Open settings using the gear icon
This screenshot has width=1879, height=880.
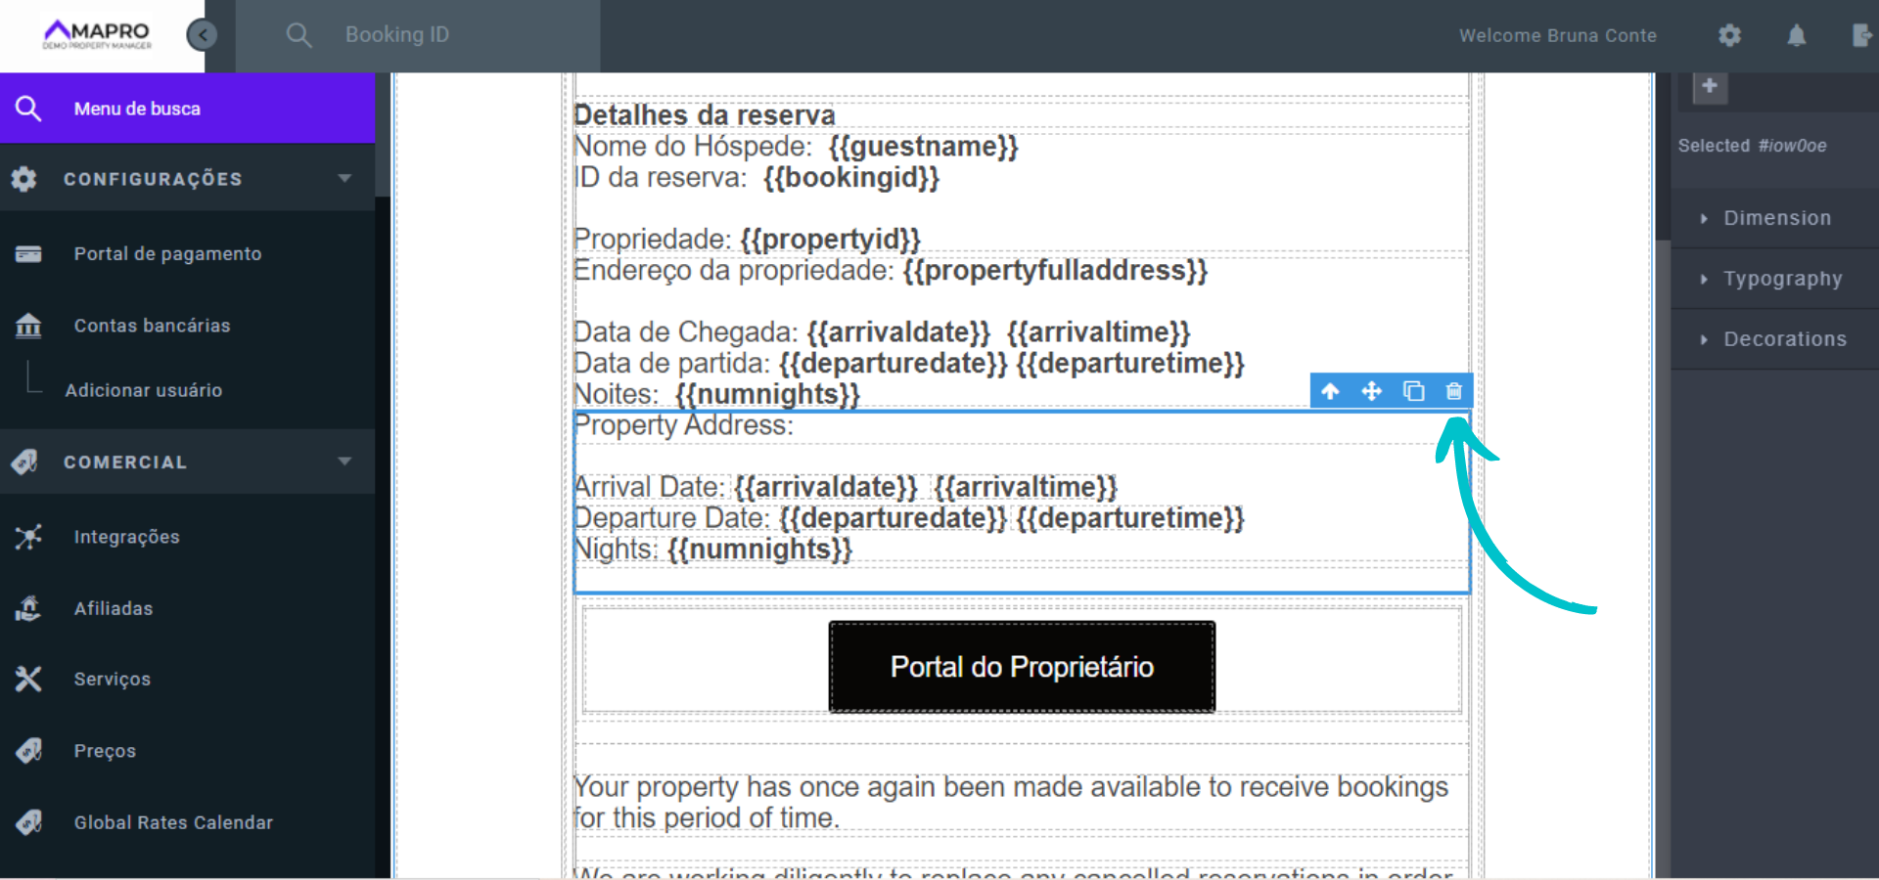[x=1729, y=35]
